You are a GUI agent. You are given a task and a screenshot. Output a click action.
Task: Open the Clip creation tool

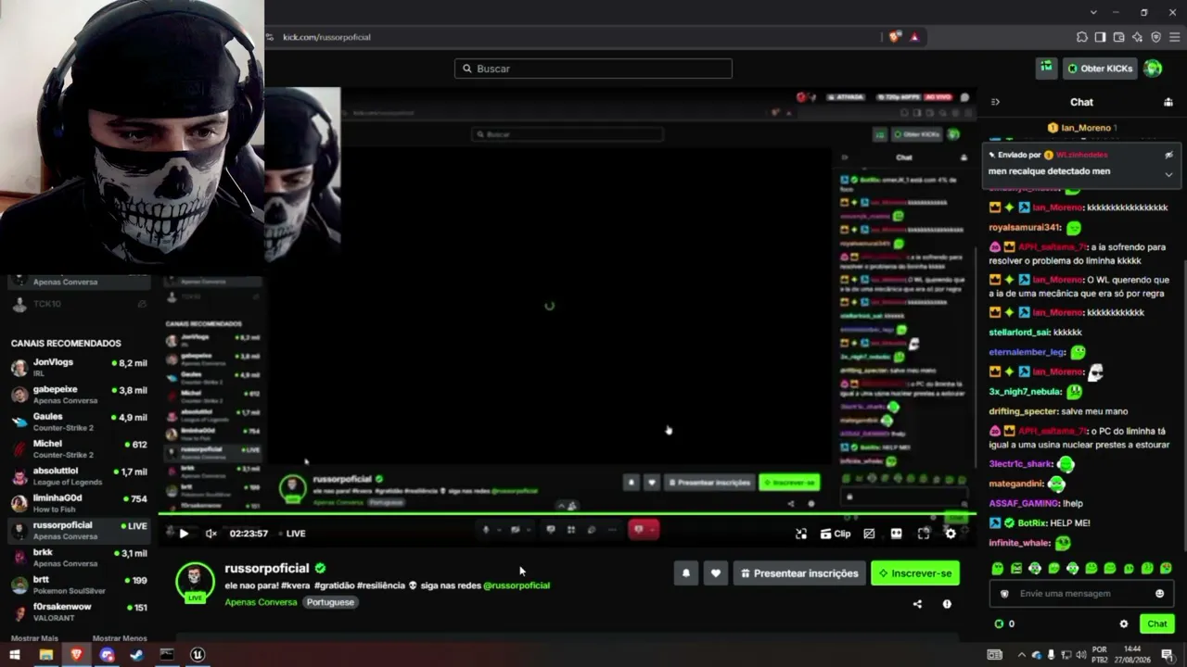836,534
